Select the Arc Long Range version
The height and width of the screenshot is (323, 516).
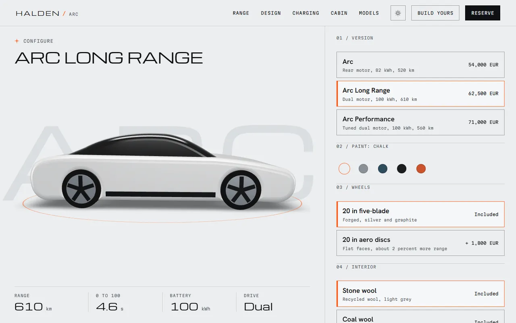(420, 94)
